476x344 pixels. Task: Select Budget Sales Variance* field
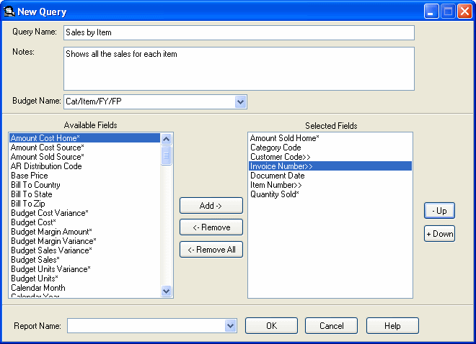pyautogui.click(x=84, y=250)
